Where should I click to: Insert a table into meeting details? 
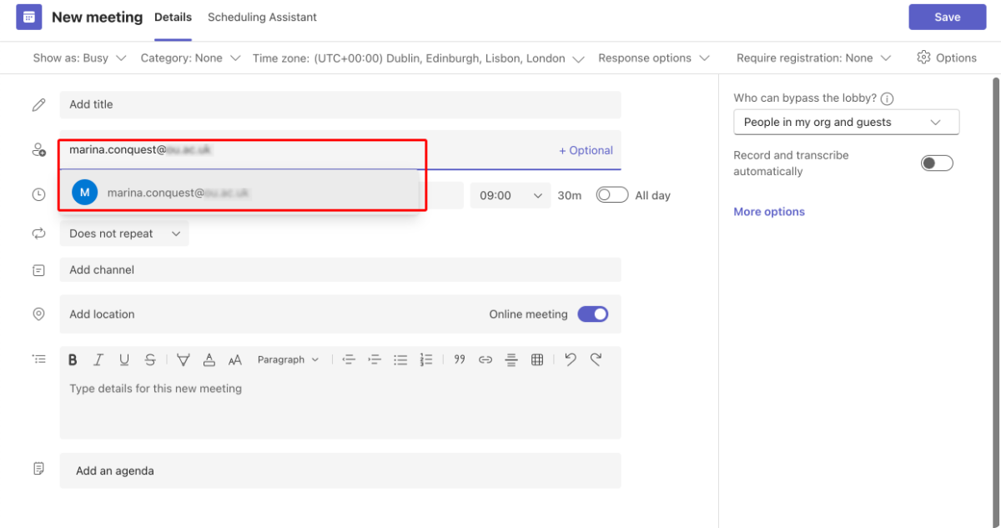536,359
